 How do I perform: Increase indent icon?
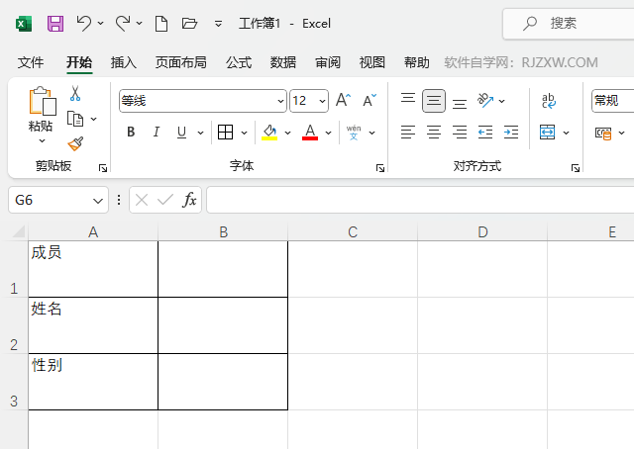coord(511,133)
